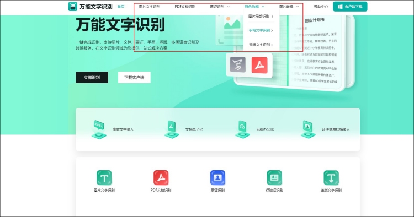Viewport: 414px width, 217px height.
Task: Collapse the 特色功能 dropdown chevron
Action: pyautogui.click(x=263, y=7)
